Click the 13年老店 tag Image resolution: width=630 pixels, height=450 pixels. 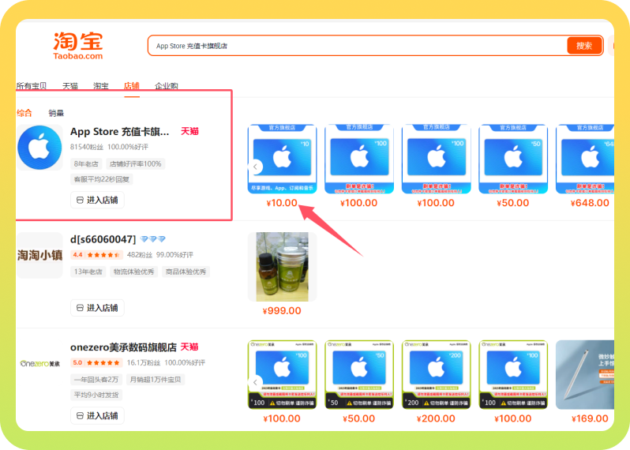pyautogui.click(x=88, y=272)
